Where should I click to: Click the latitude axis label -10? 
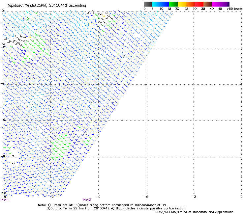click(x=3, y=193)
